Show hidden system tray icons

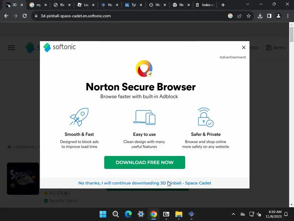233,214
